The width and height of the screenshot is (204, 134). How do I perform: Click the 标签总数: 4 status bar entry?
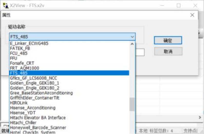(x=161, y=131)
